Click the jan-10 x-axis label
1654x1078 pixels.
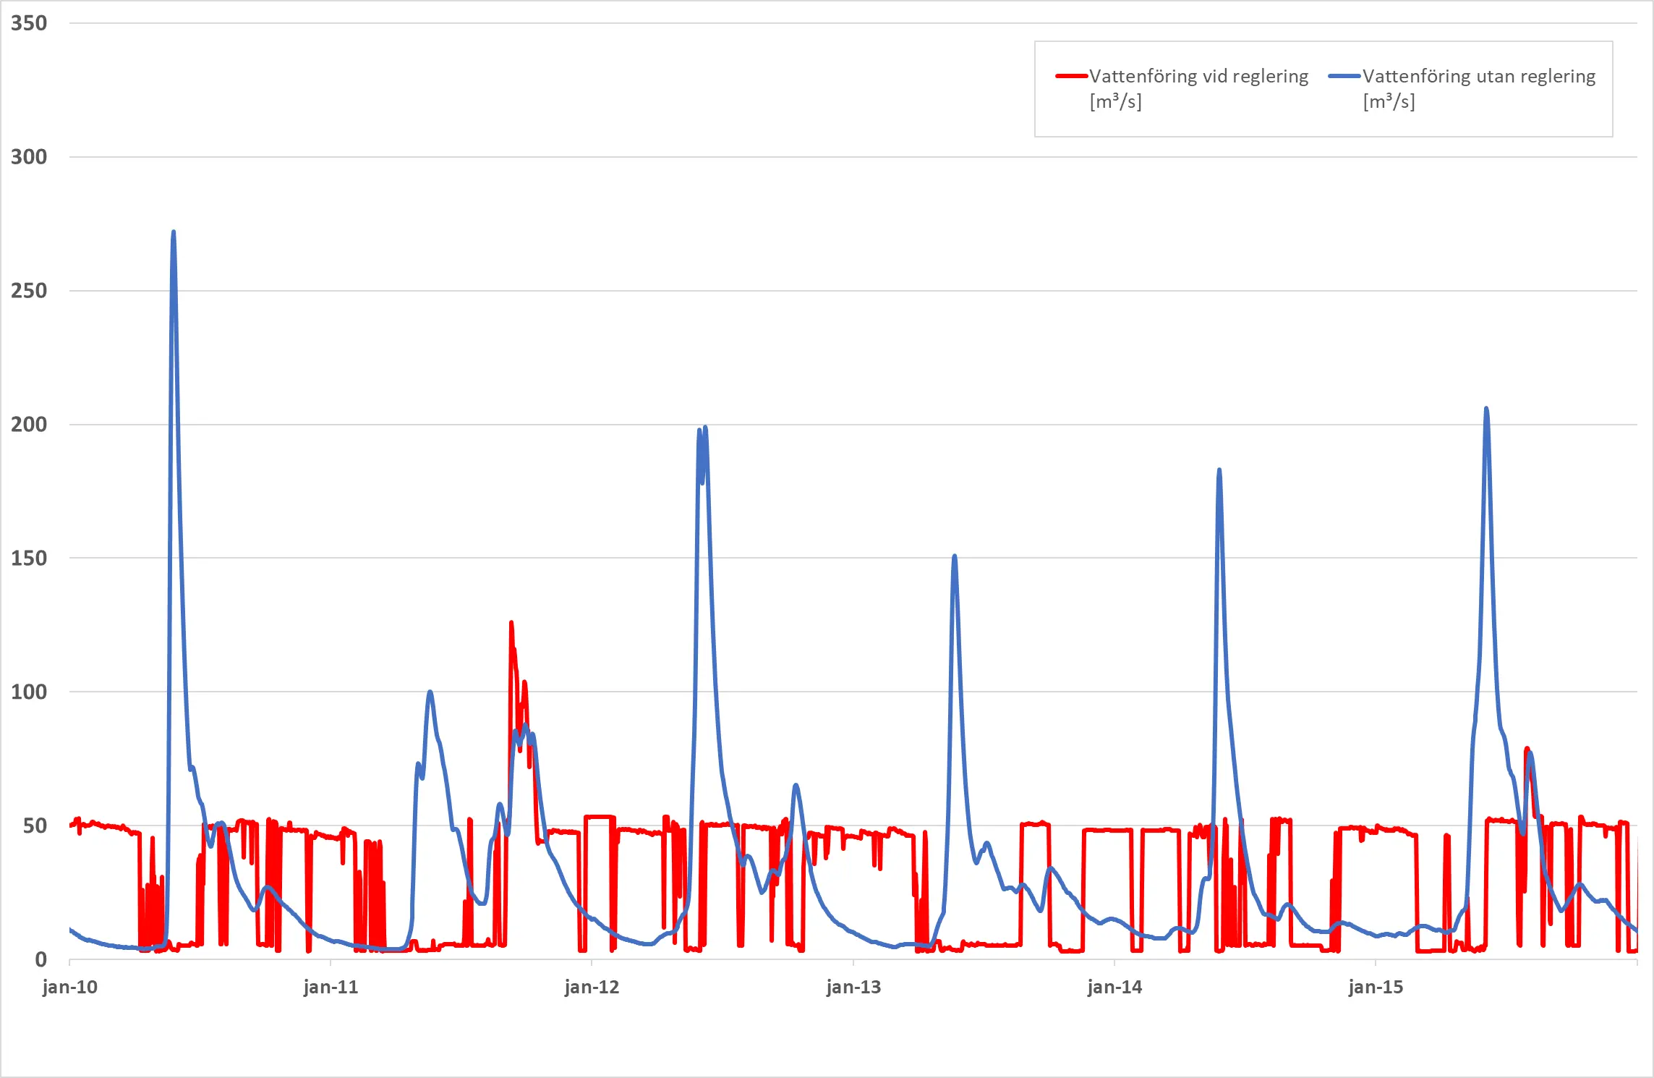point(69,988)
